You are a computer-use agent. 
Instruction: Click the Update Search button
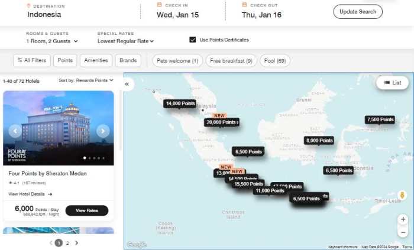click(x=358, y=12)
